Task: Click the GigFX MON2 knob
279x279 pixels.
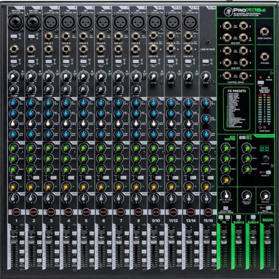Action: tap(247, 158)
